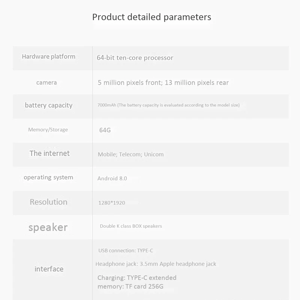Viewport: 300px width, 300px height.
Task: Select the "Resolution" row label
Action: (49, 202)
